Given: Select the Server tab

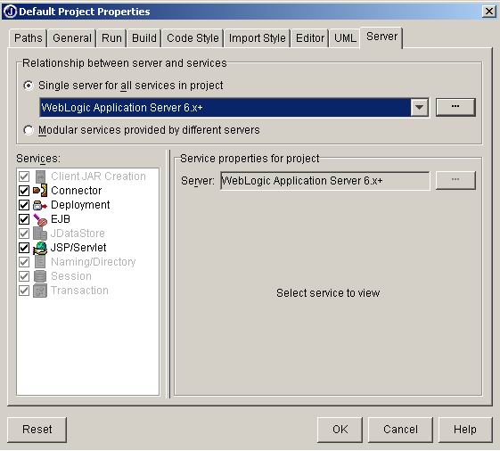Looking at the screenshot, I should click(x=381, y=37).
